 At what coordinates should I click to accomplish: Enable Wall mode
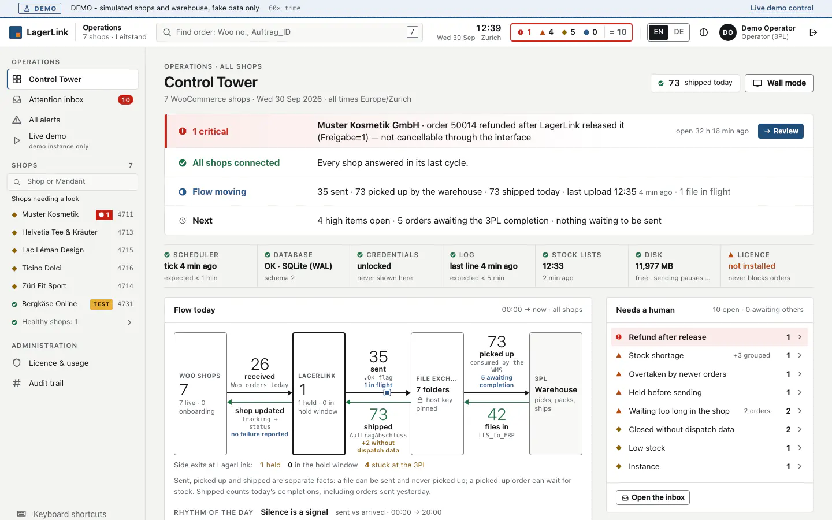pyautogui.click(x=779, y=83)
